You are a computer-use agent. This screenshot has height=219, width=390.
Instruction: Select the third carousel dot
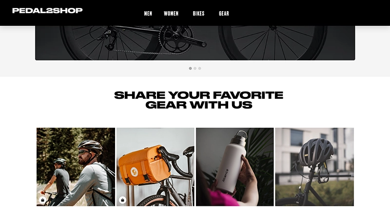pyautogui.click(x=199, y=68)
